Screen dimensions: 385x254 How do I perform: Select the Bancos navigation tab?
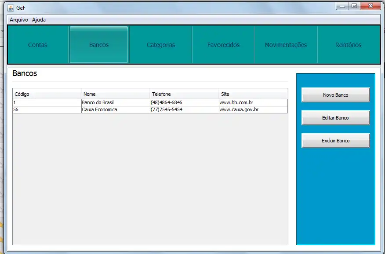[99, 45]
